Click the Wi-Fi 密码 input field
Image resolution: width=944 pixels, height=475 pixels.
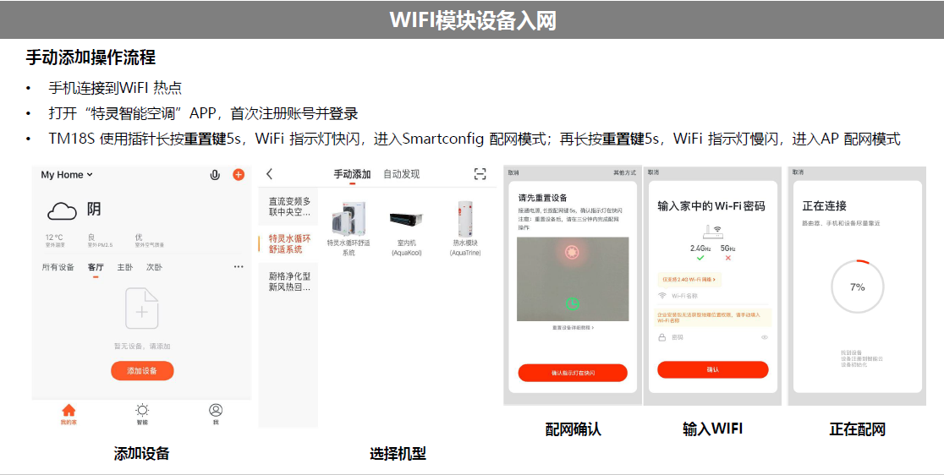[713, 337]
